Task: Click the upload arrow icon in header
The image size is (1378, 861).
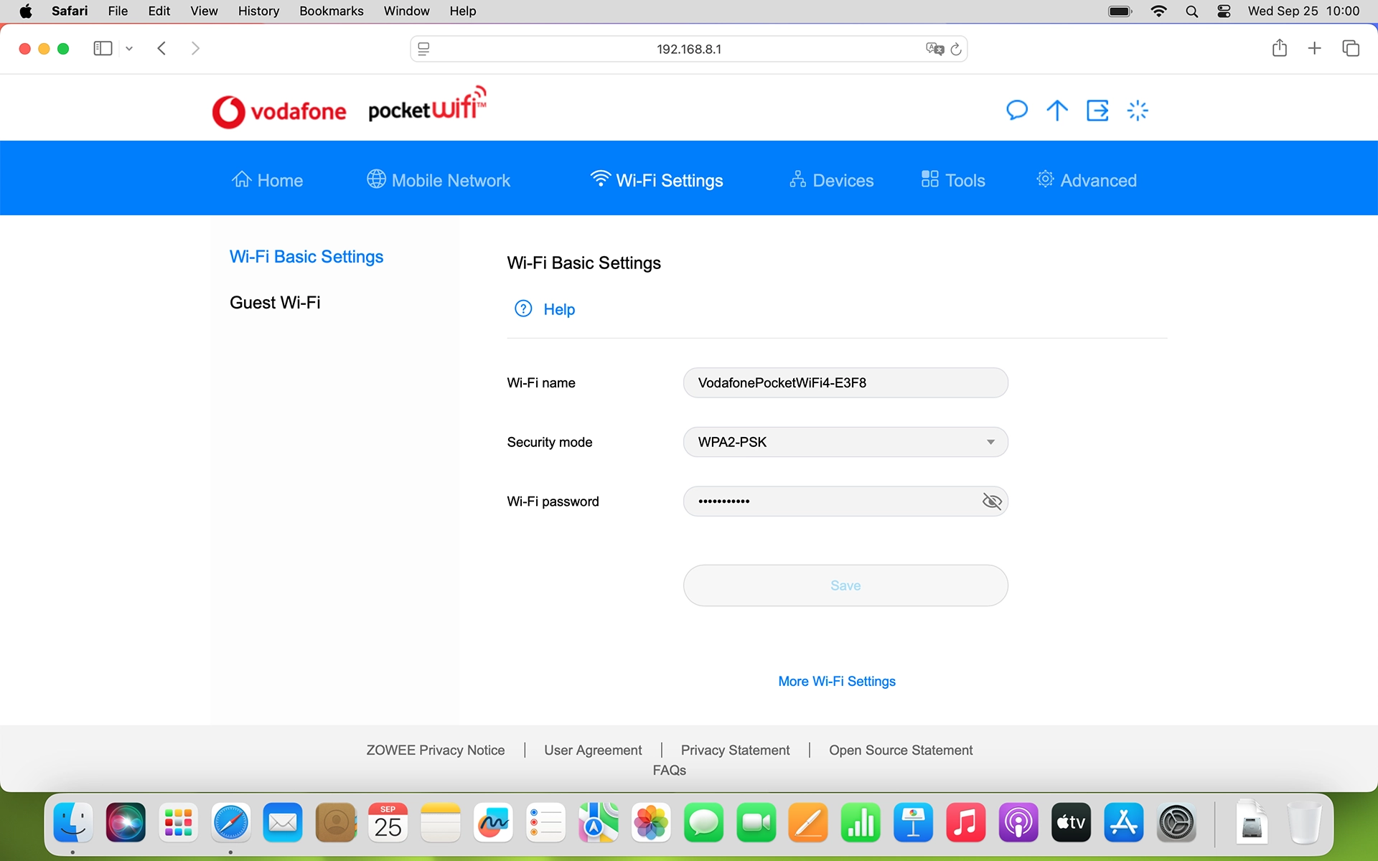Action: [1057, 110]
